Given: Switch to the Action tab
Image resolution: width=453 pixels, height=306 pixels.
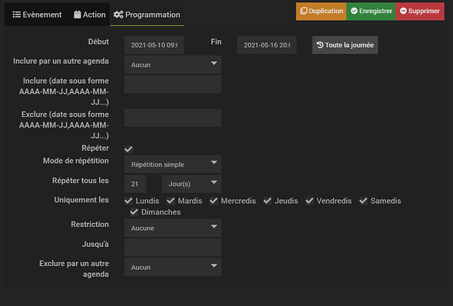Looking at the screenshot, I should click(90, 15).
